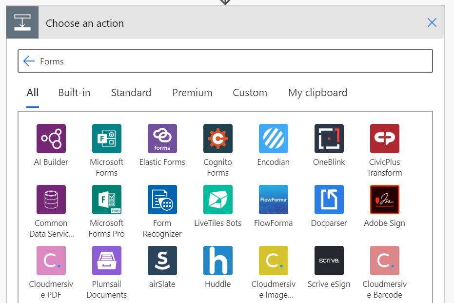The height and width of the screenshot is (303, 454).
Task: Click the "Choose an action" title text
Action: point(85,23)
